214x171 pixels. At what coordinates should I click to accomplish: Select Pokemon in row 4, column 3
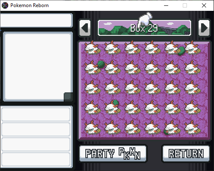132,108
